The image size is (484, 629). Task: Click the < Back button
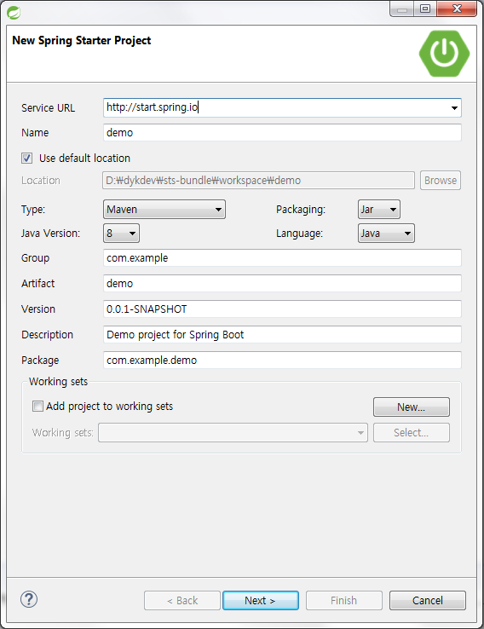coord(182,601)
